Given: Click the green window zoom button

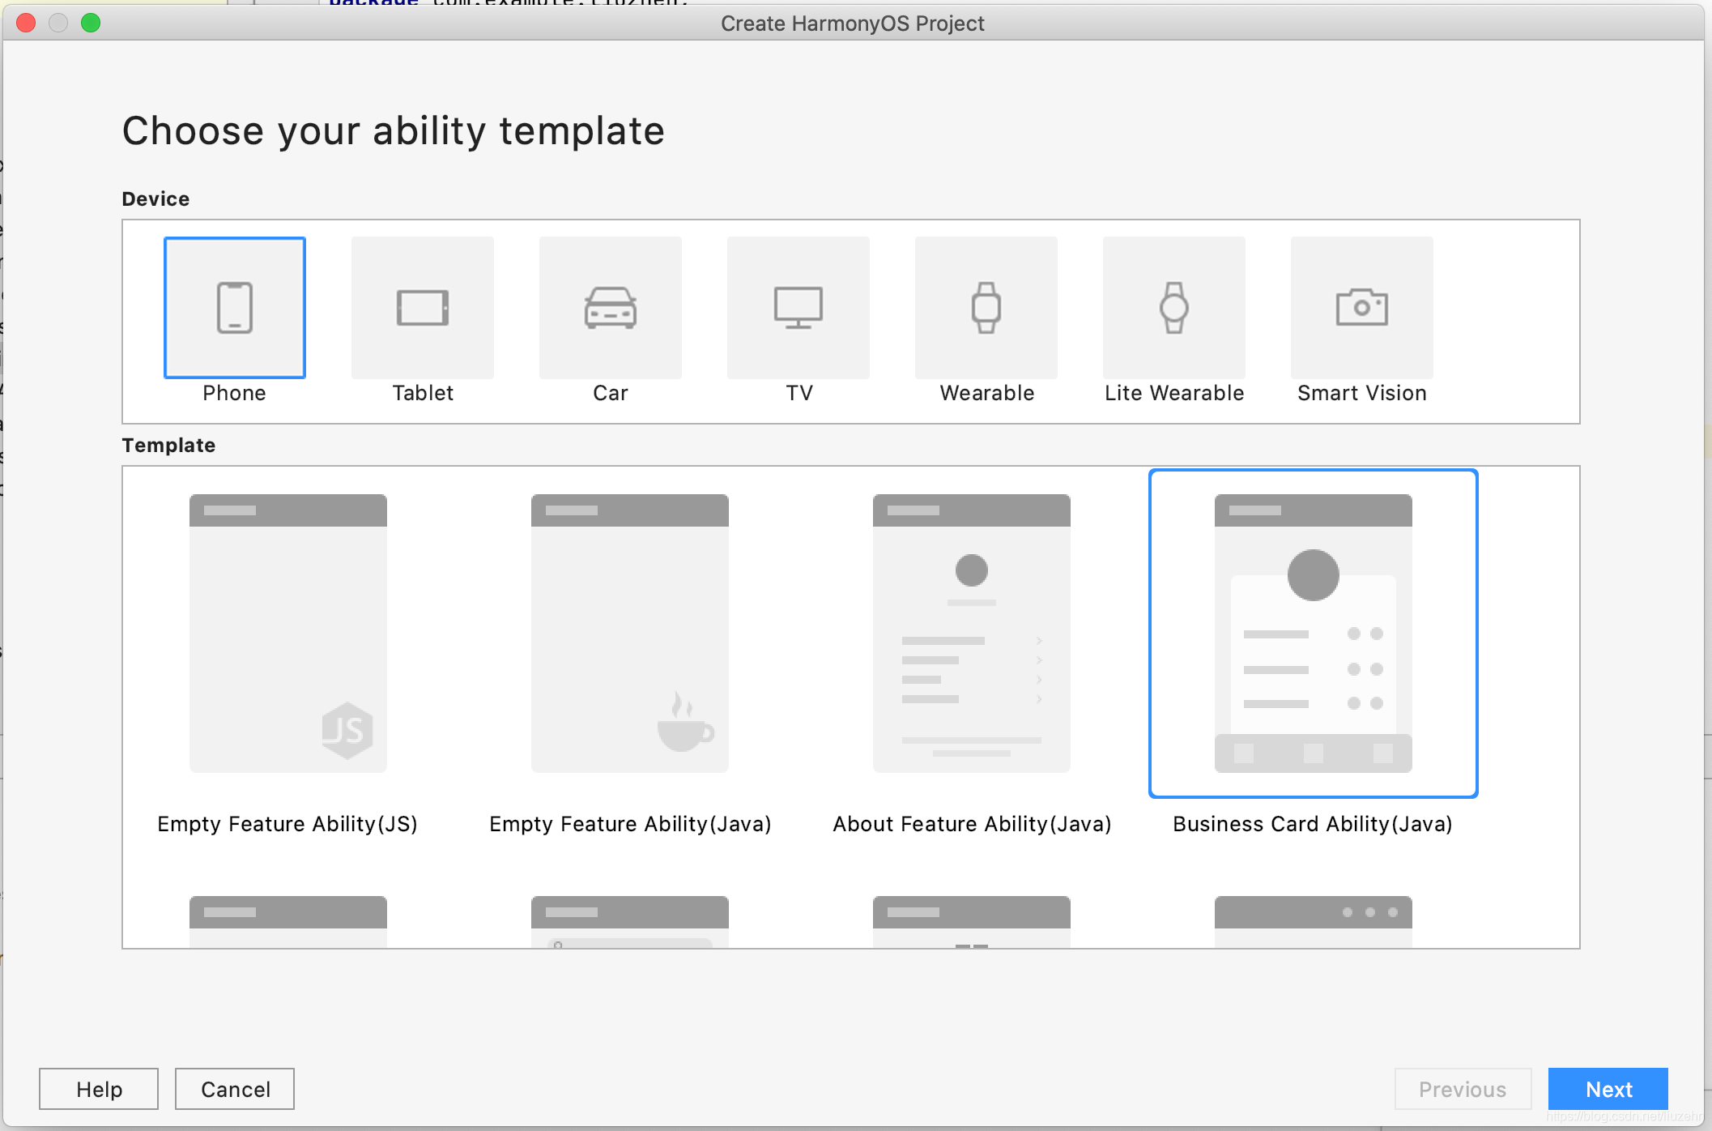Looking at the screenshot, I should [91, 23].
